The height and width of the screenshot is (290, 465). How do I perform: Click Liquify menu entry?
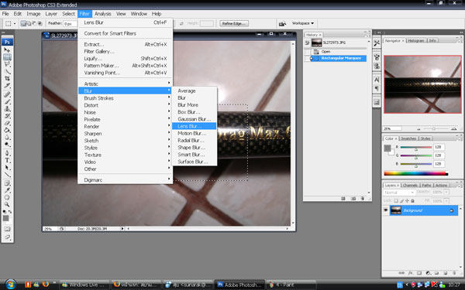point(125,58)
